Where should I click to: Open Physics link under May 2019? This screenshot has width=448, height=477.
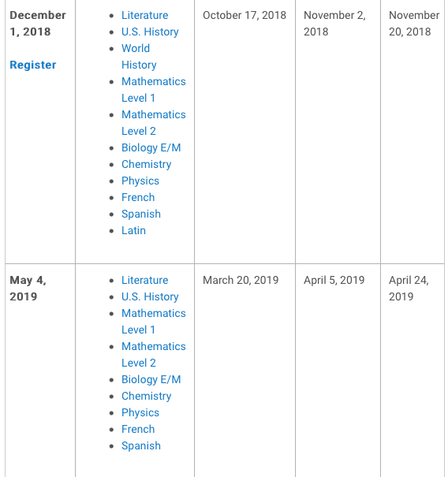[140, 412]
